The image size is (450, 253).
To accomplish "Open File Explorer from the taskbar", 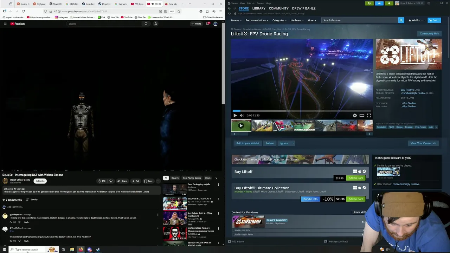I will (72, 249).
